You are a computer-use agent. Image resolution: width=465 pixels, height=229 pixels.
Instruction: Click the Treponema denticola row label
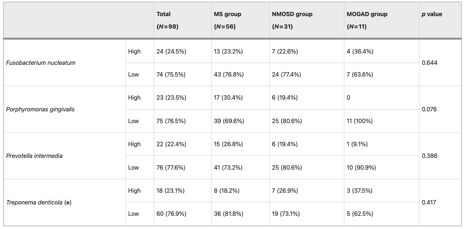tap(39, 202)
